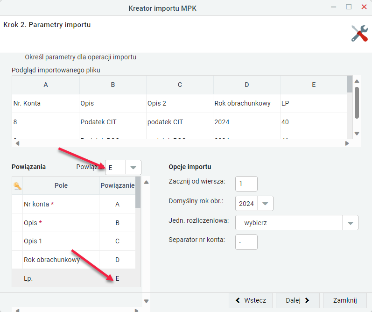Click the 'Powiązanie' column header

[118, 185]
